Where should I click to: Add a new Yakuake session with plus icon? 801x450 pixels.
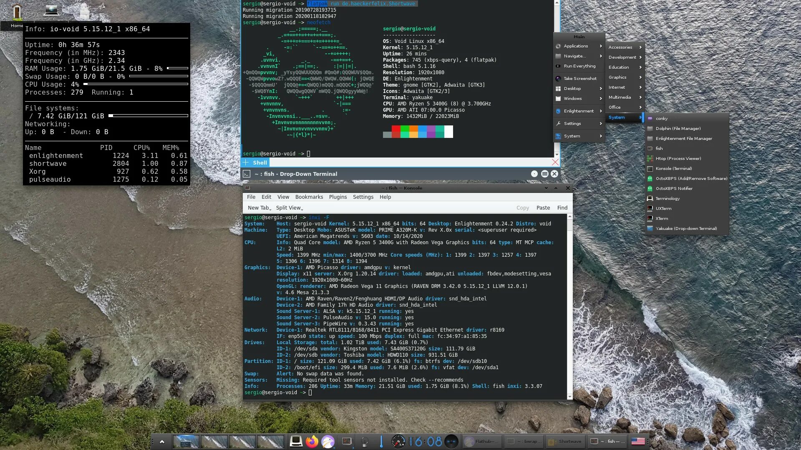click(x=246, y=162)
